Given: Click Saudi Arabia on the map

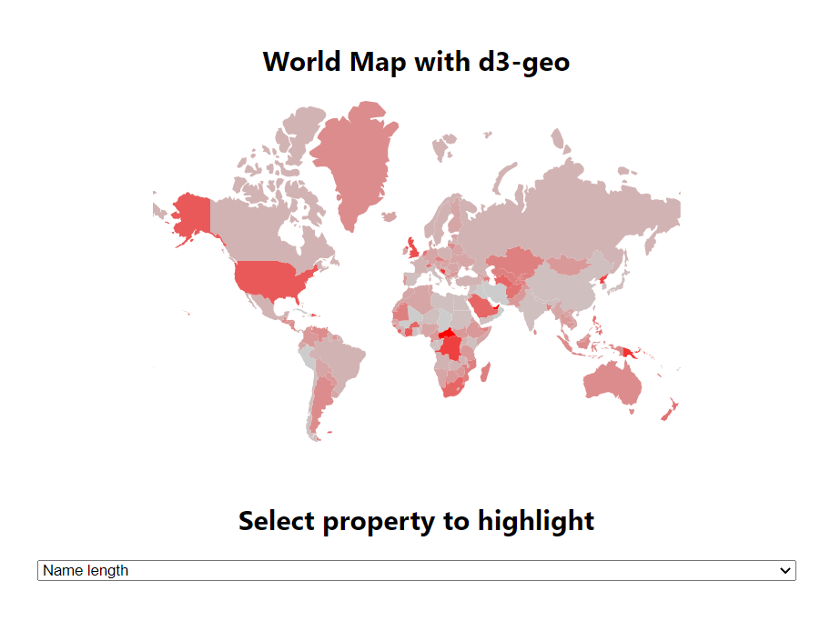Looking at the screenshot, I should 485,306.
